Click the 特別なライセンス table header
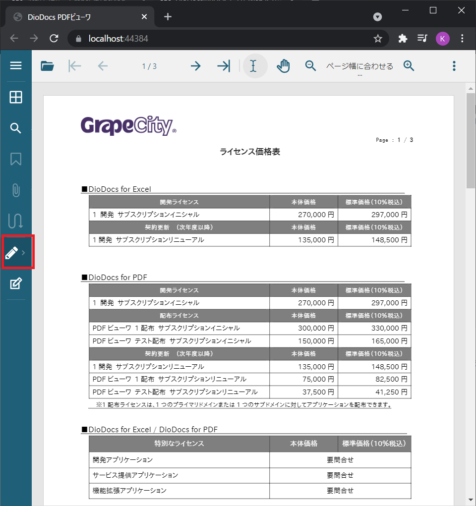The height and width of the screenshot is (506, 476). pos(179,444)
